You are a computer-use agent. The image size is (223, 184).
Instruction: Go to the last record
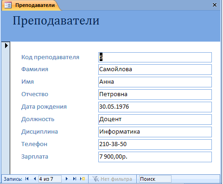[75, 179]
